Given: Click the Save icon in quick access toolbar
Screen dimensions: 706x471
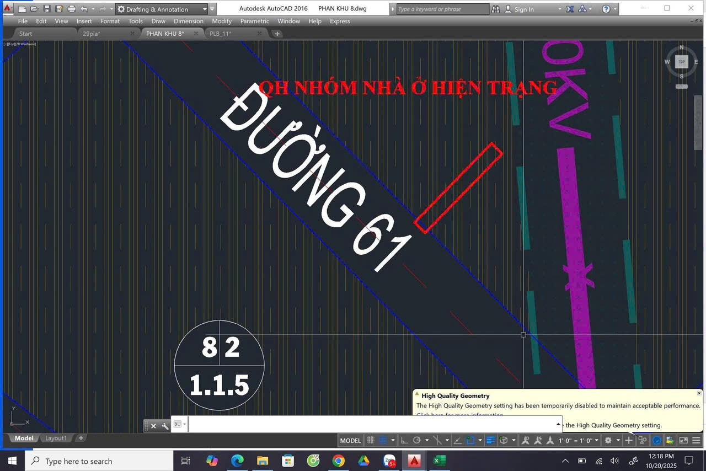Looking at the screenshot, I should point(47,9).
